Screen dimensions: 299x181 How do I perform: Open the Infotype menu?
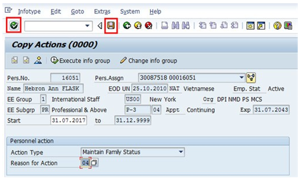[29, 12]
